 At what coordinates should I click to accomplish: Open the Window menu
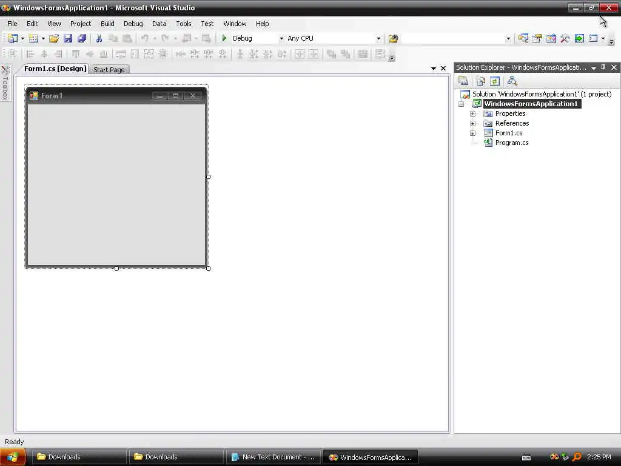click(235, 24)
